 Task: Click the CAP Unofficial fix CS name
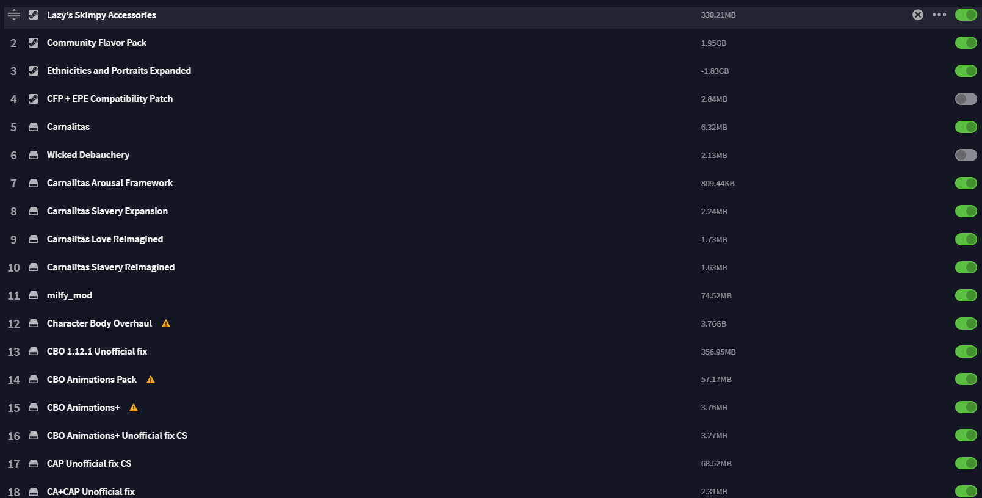(89, 464)
